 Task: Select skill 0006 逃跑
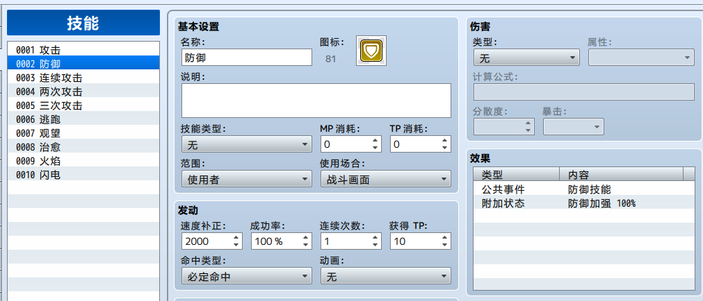pyautogui.click(x=83, y=119)
